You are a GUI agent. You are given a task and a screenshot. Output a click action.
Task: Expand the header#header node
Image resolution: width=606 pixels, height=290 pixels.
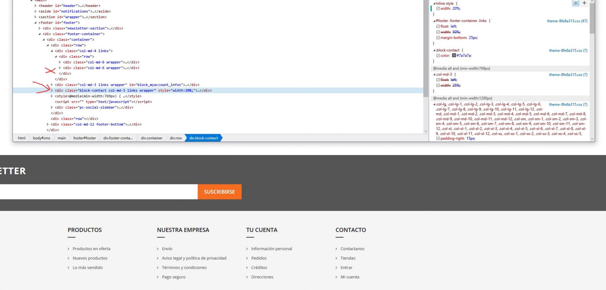click(x=35, y=6)
